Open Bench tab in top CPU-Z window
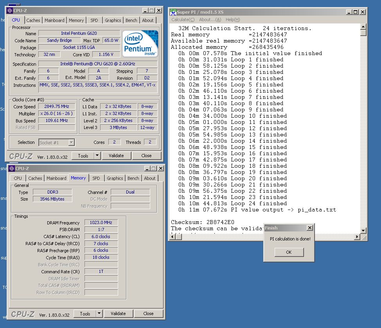The width and height of the screenshot is (381, 328). tap(131, 20)
